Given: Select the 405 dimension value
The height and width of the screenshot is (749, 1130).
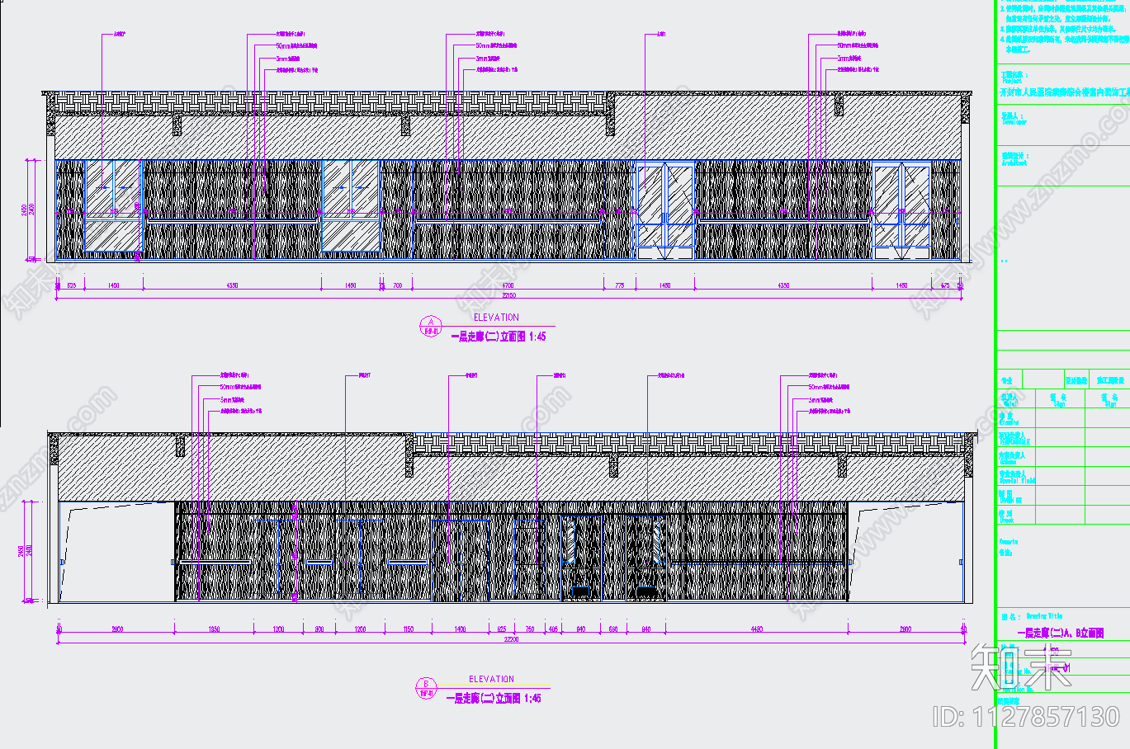Looking at the screenshot, I should pyautogui.click(x=553, y=629).
